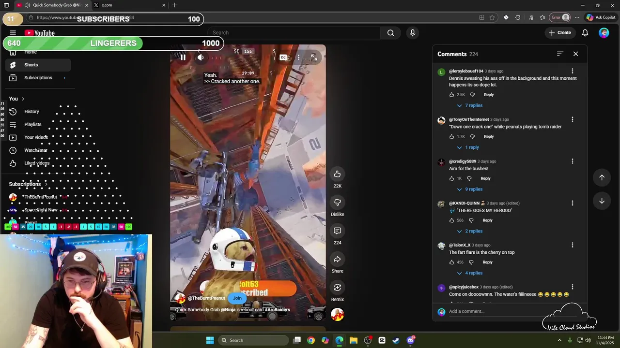Open Discord from the taskbar
The height and width of the screenshot is (348, 620).
pyautogui.click(x=411, y=340)
